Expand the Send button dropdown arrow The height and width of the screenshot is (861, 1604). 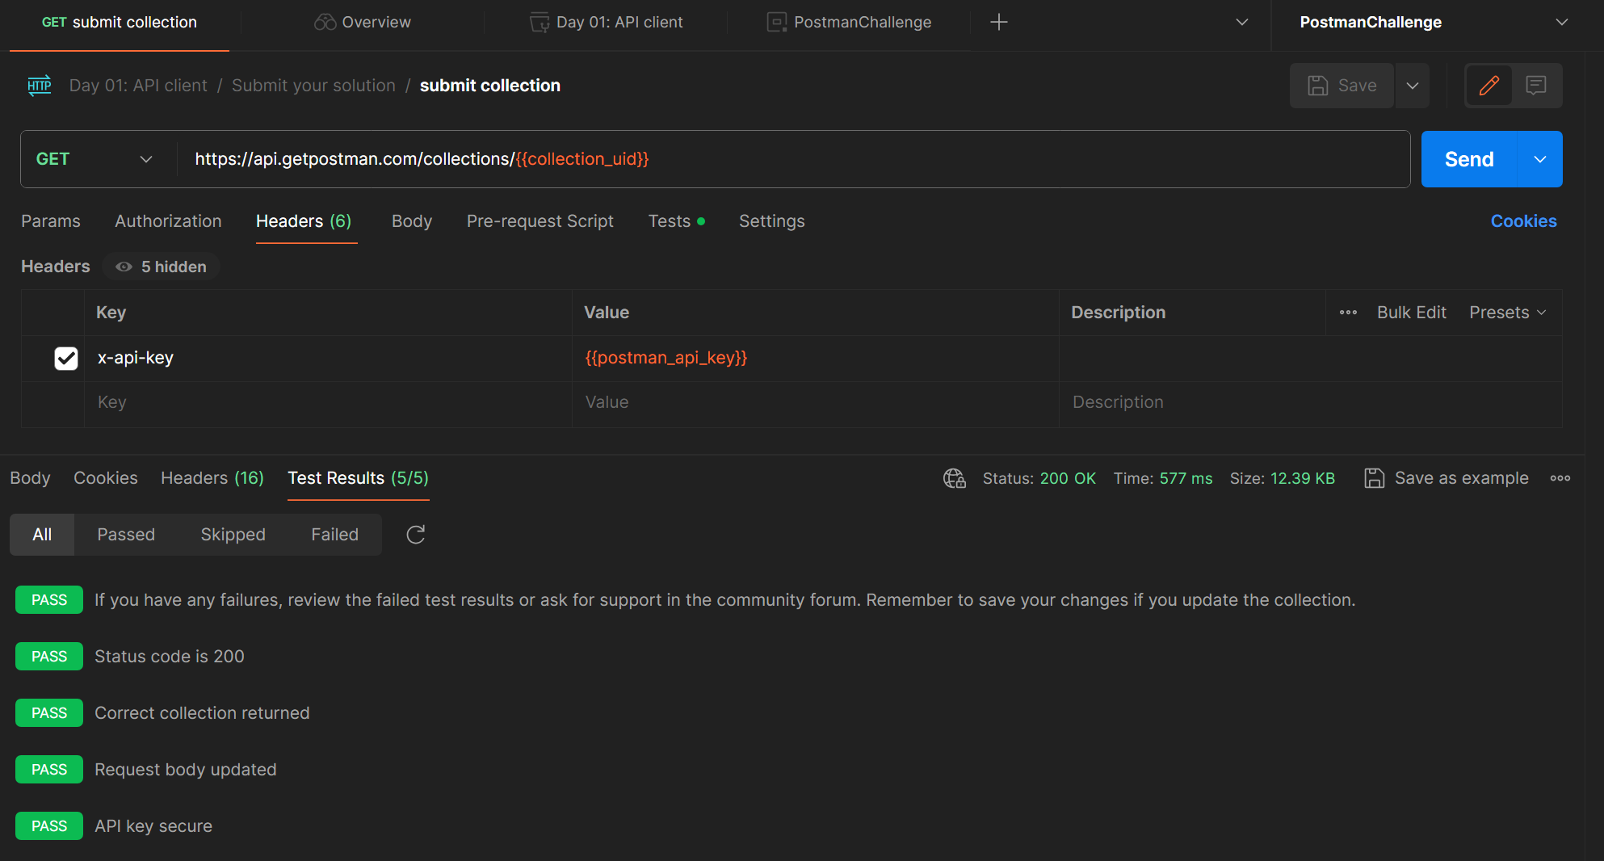[1540, 159]
